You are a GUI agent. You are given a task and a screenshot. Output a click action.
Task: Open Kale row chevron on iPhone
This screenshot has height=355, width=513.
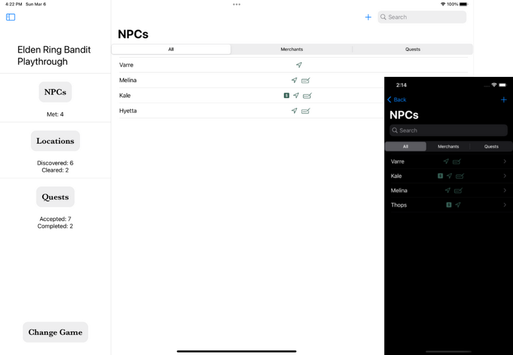coord(505,176)
